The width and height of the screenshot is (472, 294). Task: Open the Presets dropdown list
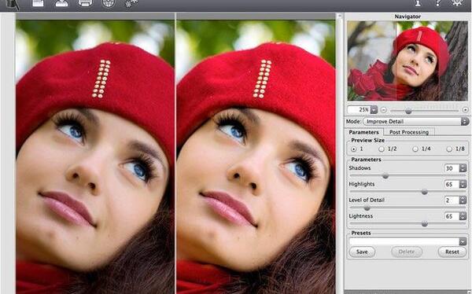[463, 241]
